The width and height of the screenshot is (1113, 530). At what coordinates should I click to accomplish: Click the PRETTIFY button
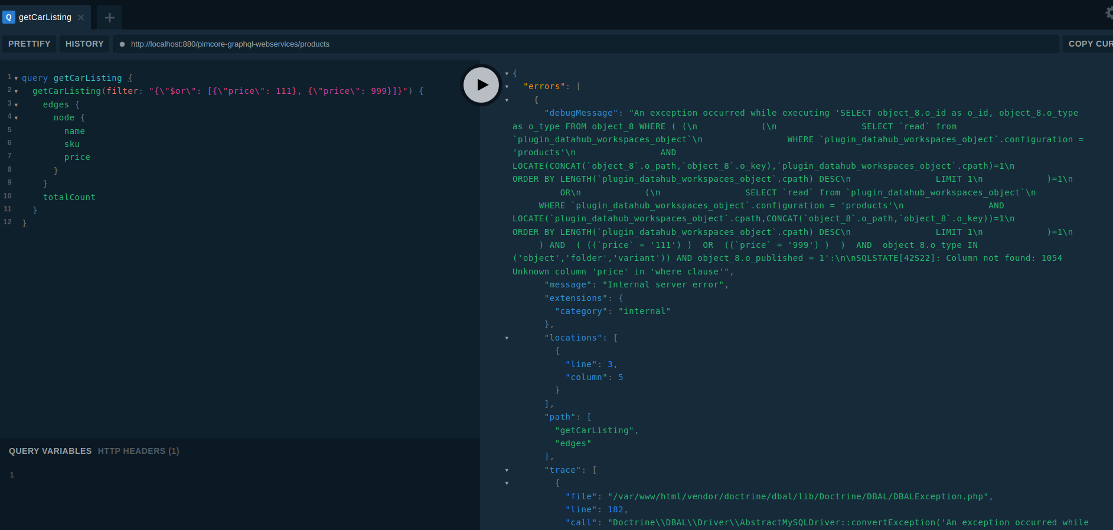30,44
